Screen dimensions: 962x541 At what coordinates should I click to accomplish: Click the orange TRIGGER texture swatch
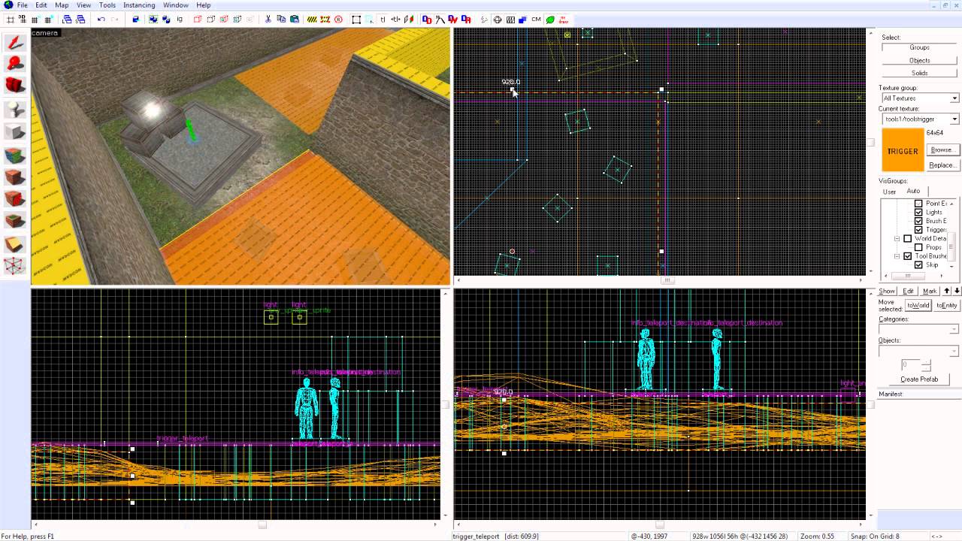pos(903,151)
